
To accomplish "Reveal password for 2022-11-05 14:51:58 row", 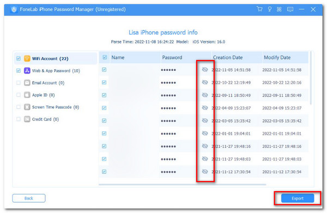I will tap(205, 69).
